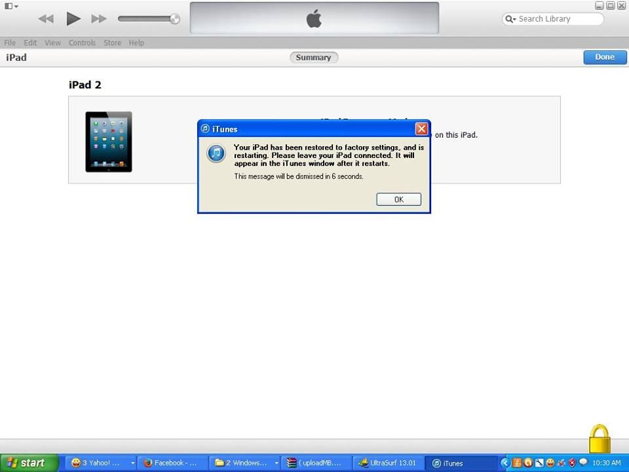The width and height of the screenshot is (629, 472).
Task: Click the Search Library field
Action: point(557,19)
